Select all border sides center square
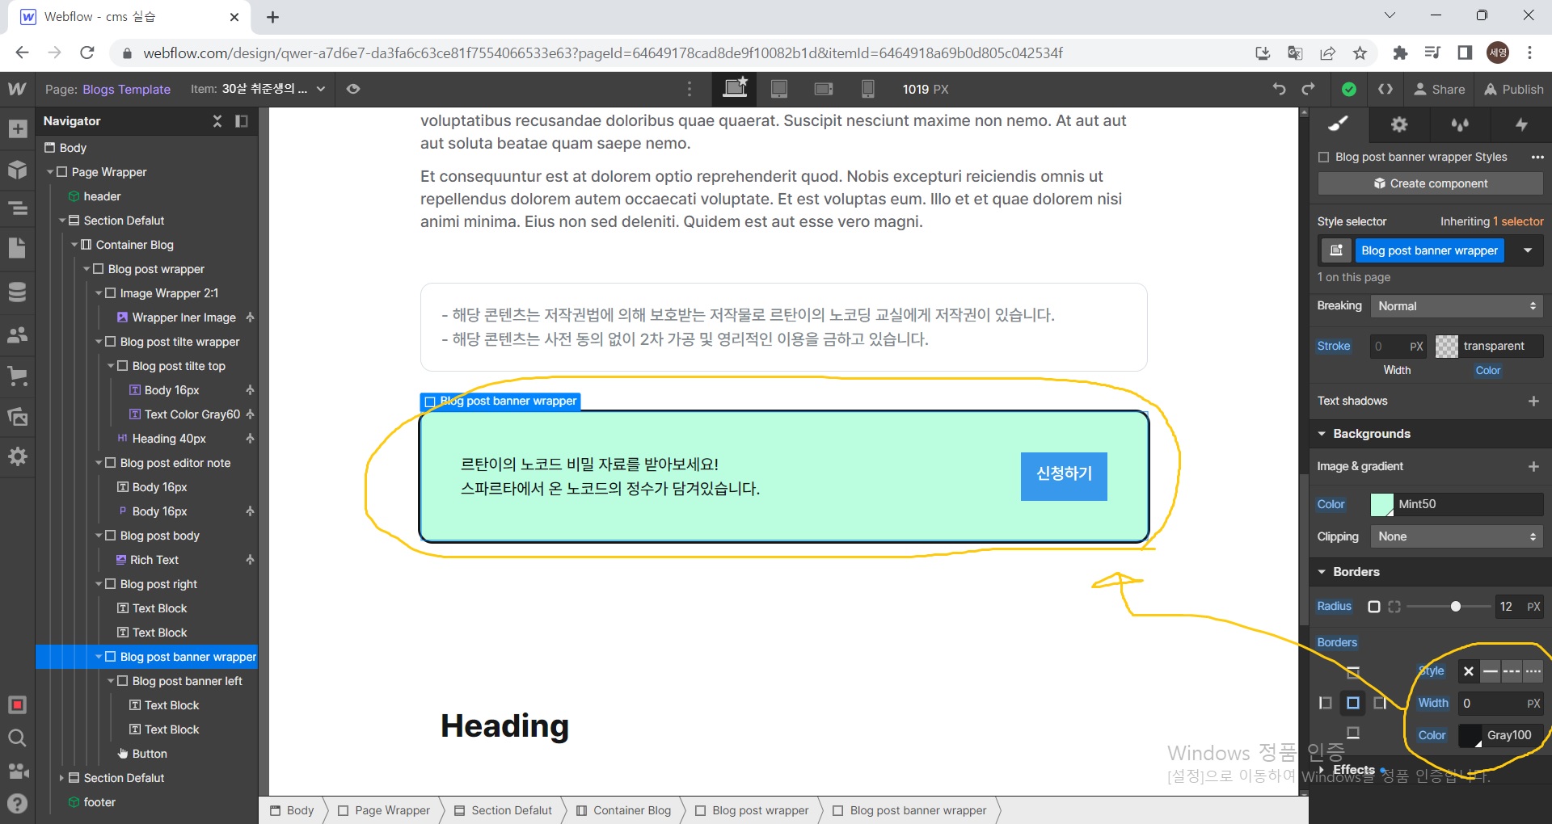The height and width of the screenshot is (824, 1552). coord(1352,703)
